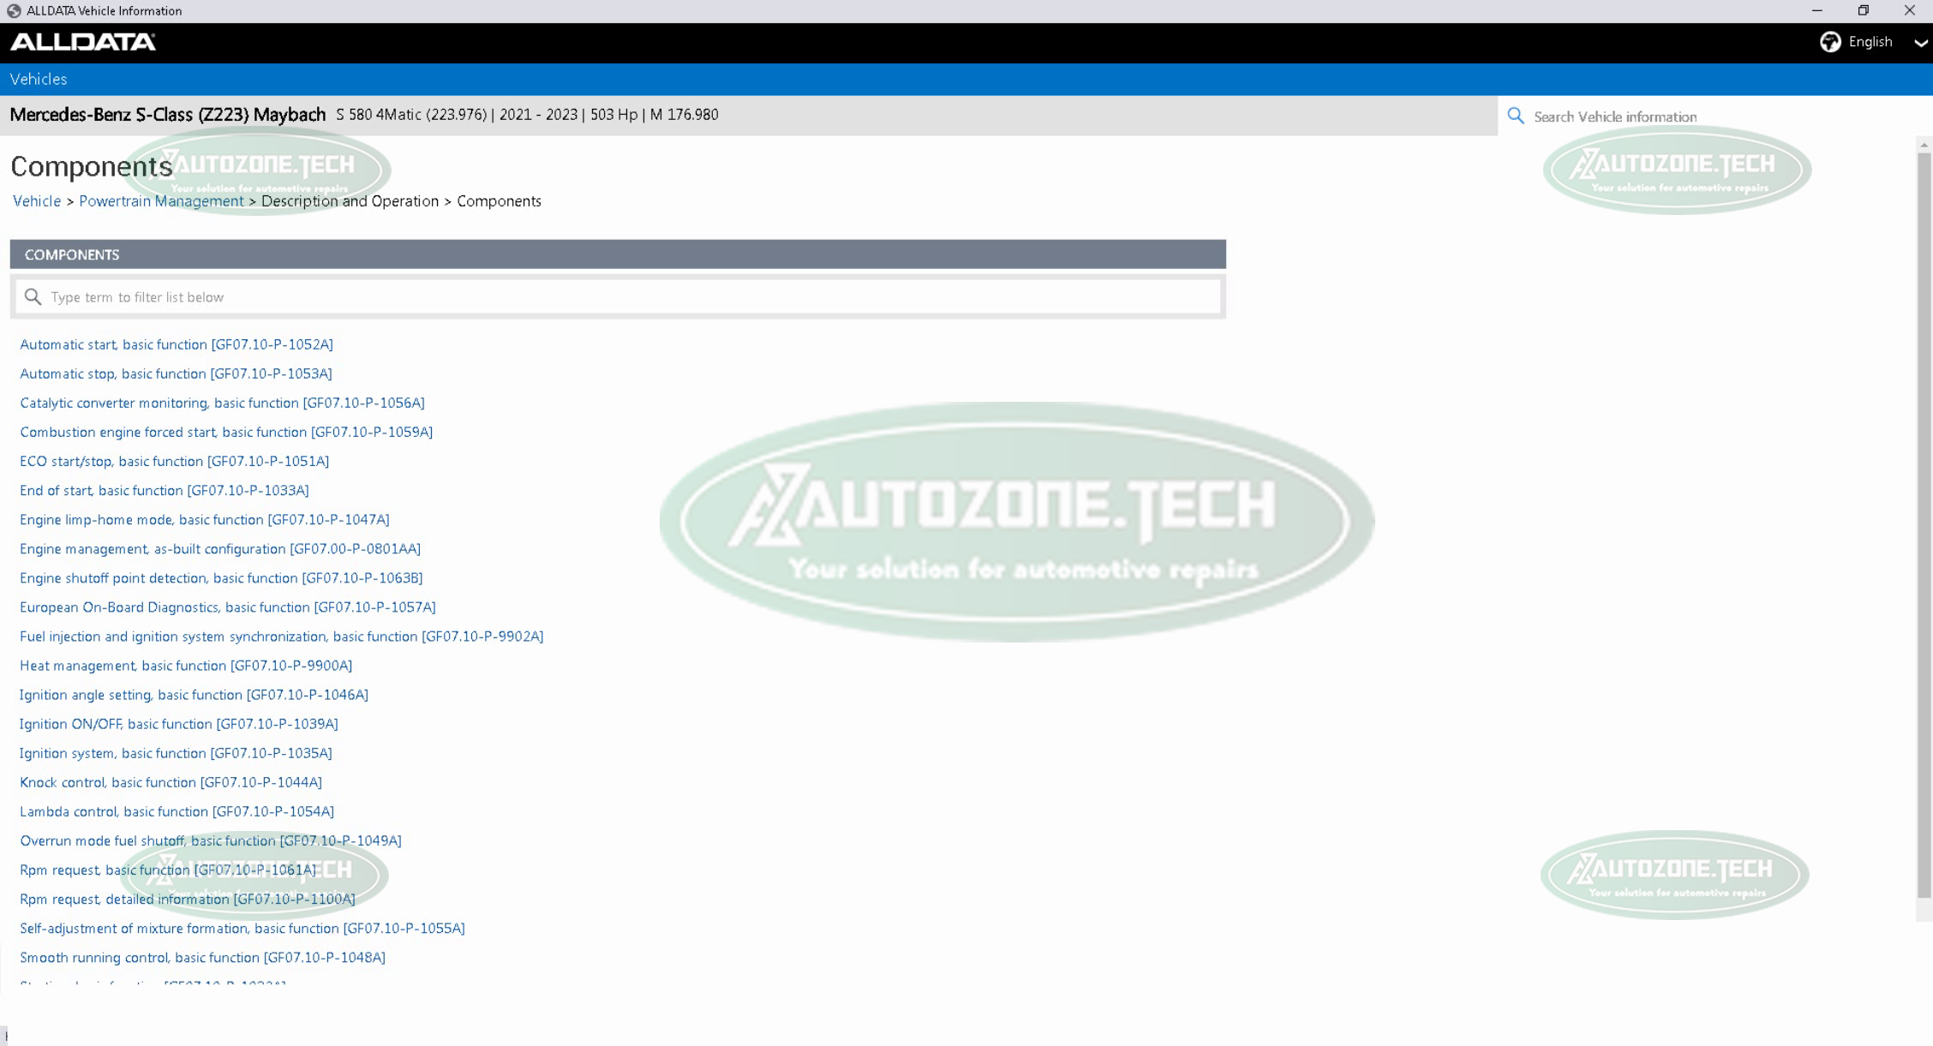The width and height of the screenshot is (1933, 1046).
Task: Go to Vehicle breadcrumb link
Action: [37, 201]
